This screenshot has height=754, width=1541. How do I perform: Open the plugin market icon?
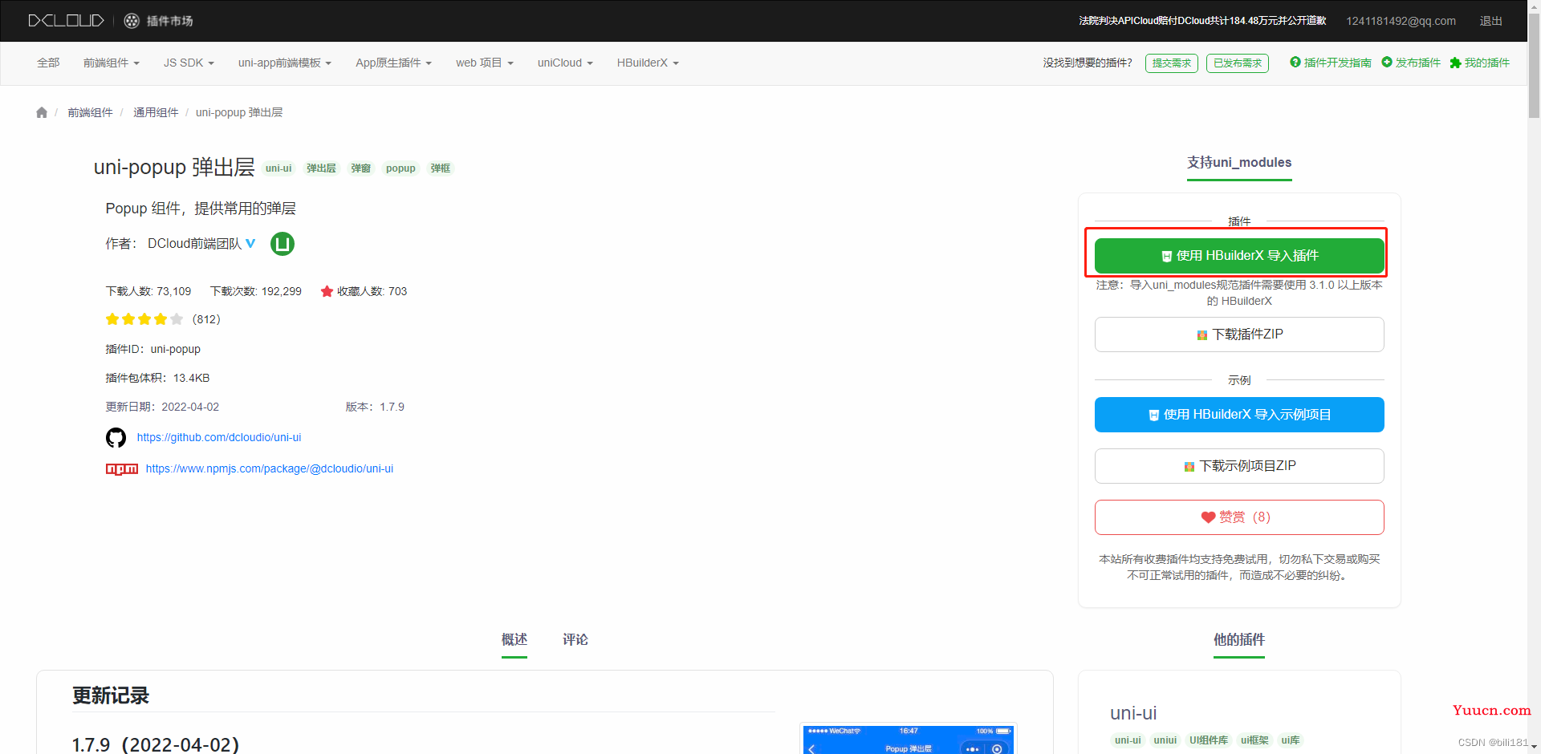tap(132, 21)
